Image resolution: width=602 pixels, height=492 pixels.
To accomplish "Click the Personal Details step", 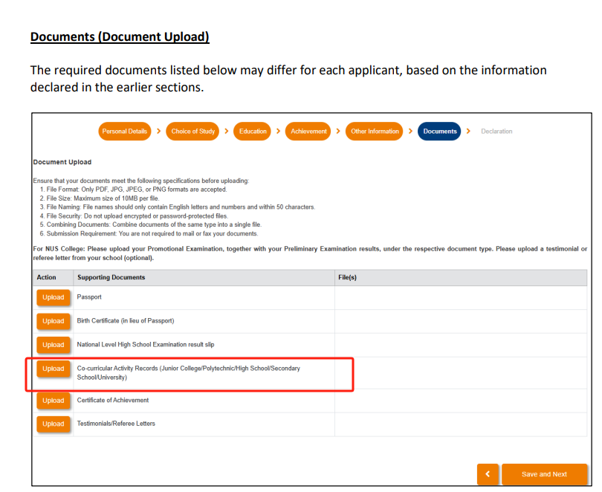I will [x=124, y=132].
